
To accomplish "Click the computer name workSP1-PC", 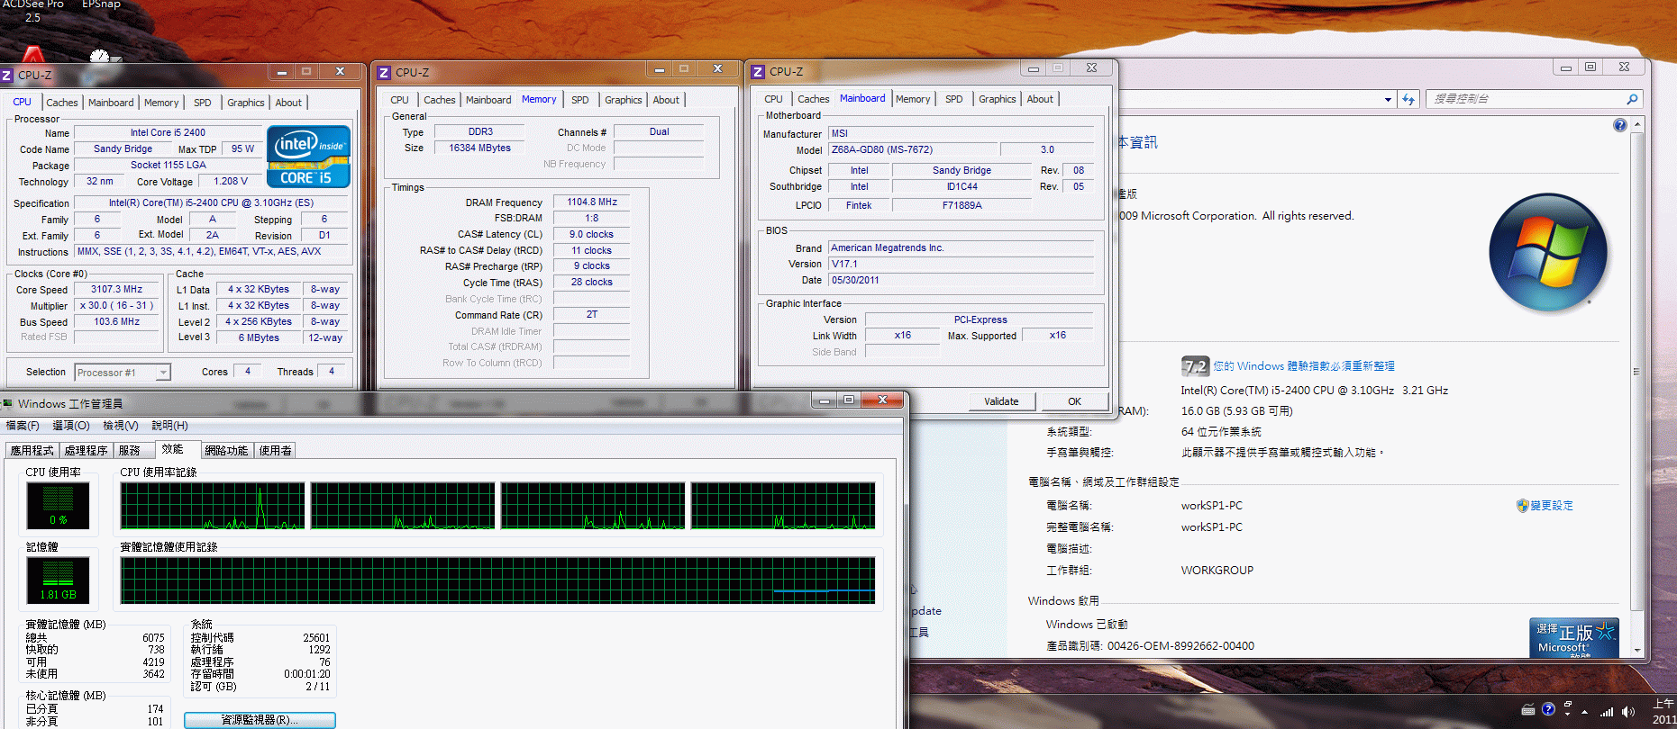I will click(x=1212, y=506).
